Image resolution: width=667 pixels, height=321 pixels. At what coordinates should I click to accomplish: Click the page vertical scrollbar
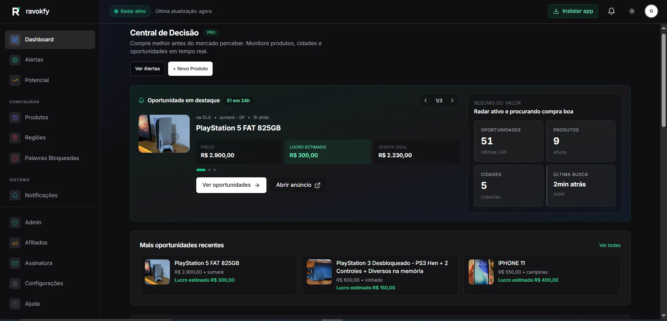tap(664, 80)
